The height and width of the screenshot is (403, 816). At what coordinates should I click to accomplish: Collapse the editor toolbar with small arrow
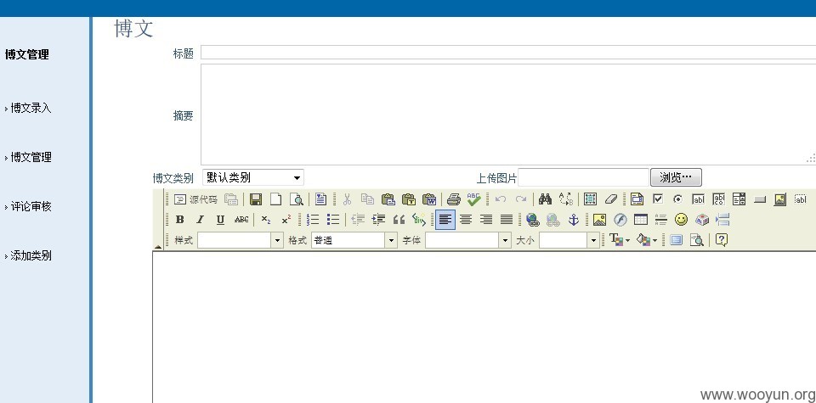[158, 246]
